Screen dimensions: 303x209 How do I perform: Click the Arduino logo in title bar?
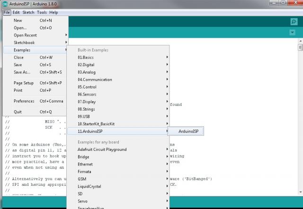point(5,4)
